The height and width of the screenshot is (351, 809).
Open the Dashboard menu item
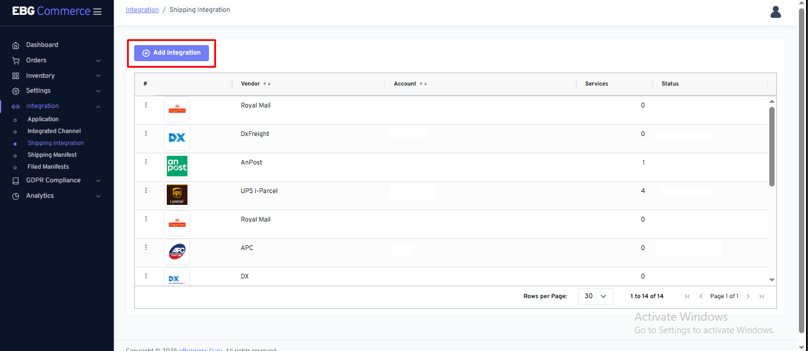click(42, 45)
